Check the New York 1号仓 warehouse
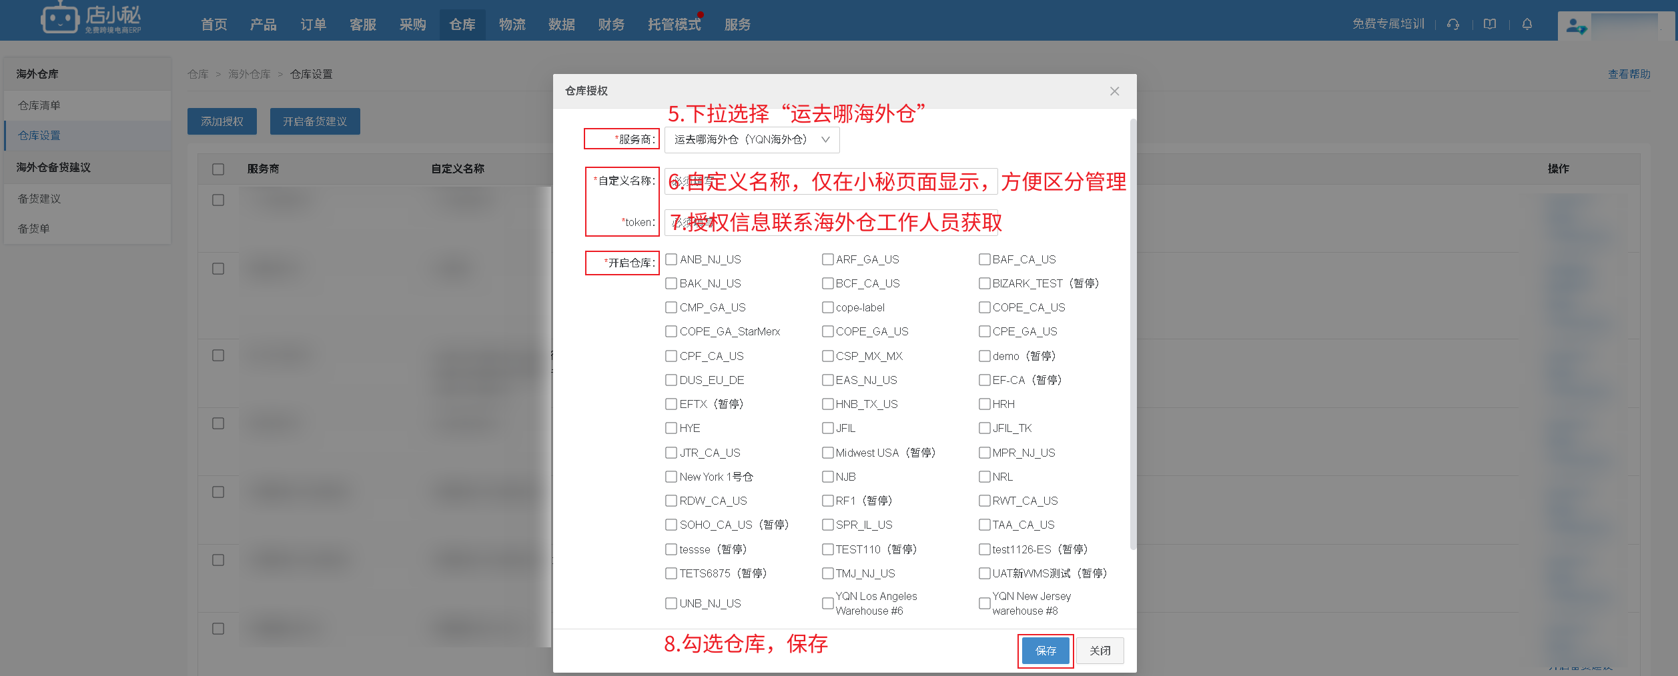This screenshot has height=676, width=1678. 671,477
